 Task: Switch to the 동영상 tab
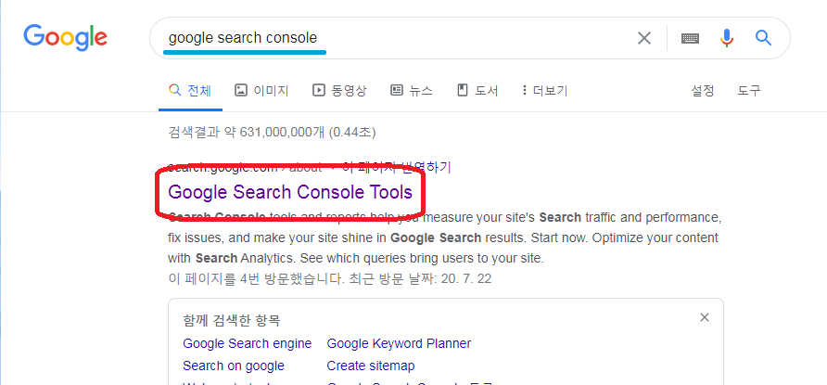(339, 91)
